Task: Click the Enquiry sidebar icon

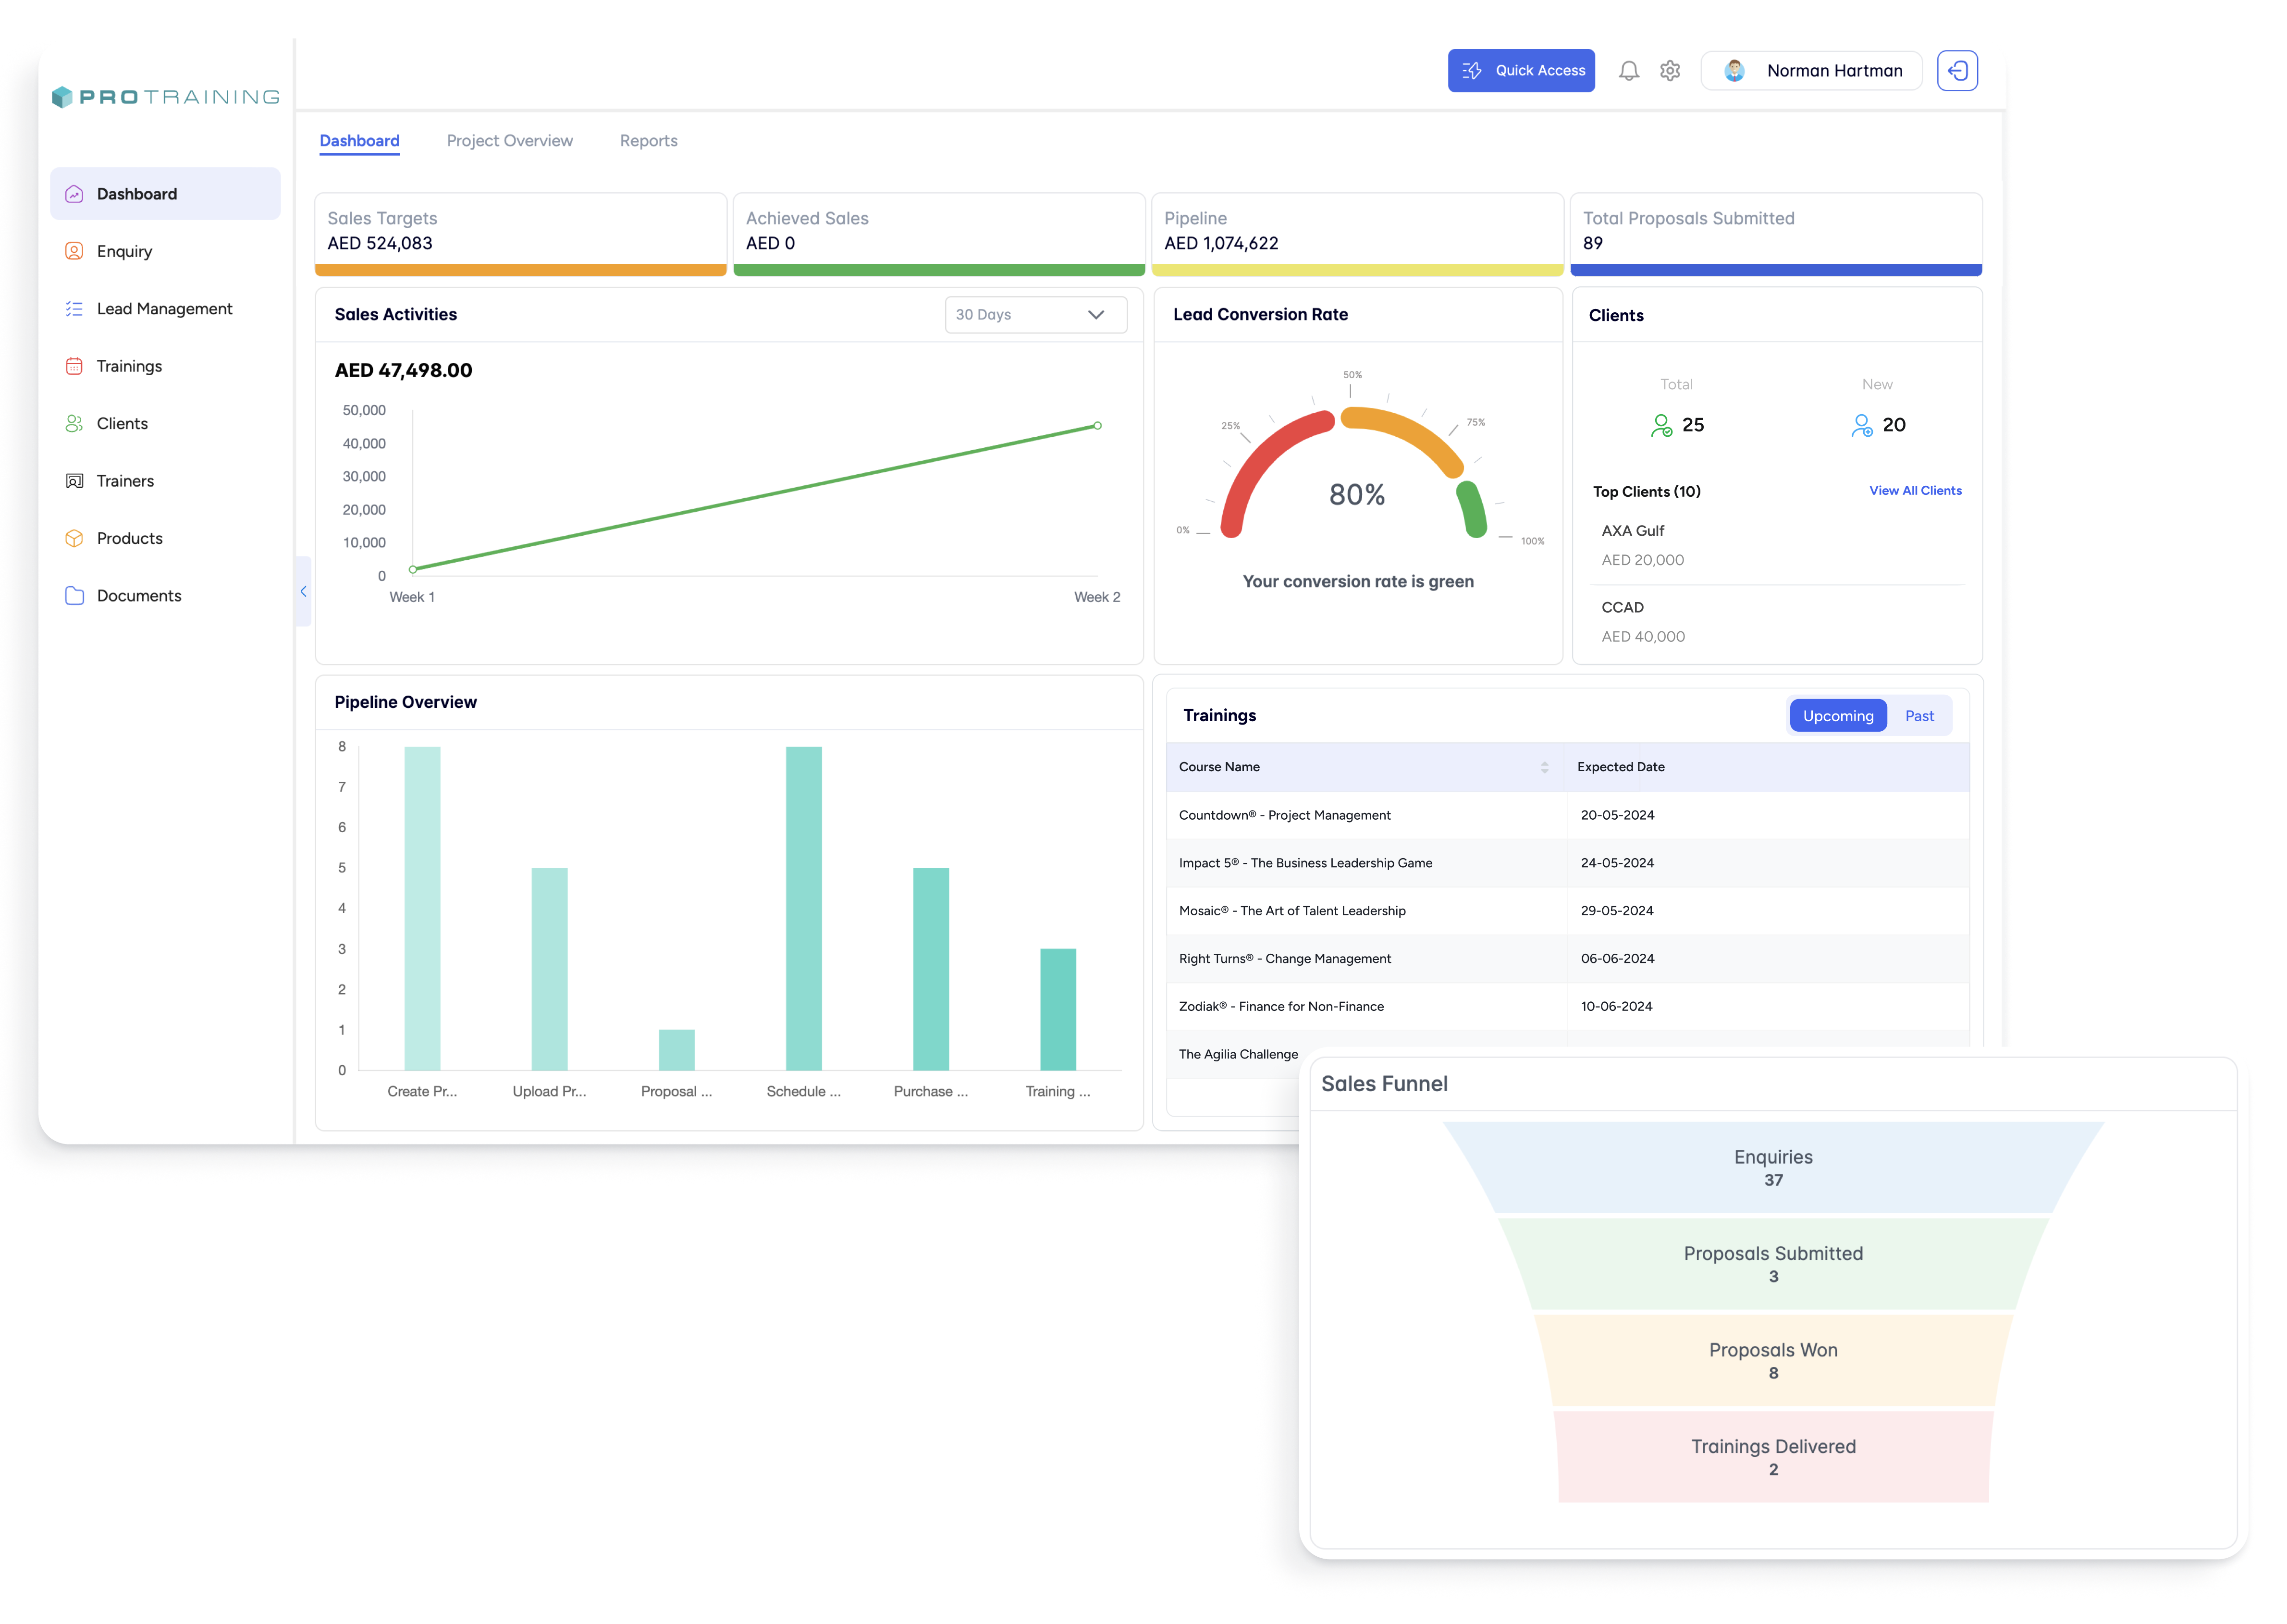Action: coord(74,251)
